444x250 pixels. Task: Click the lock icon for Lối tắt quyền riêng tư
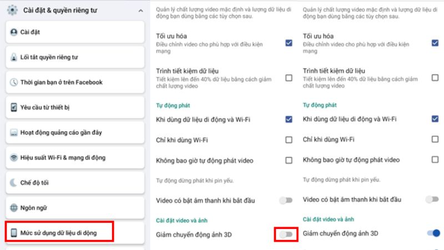tap(14, 57)
